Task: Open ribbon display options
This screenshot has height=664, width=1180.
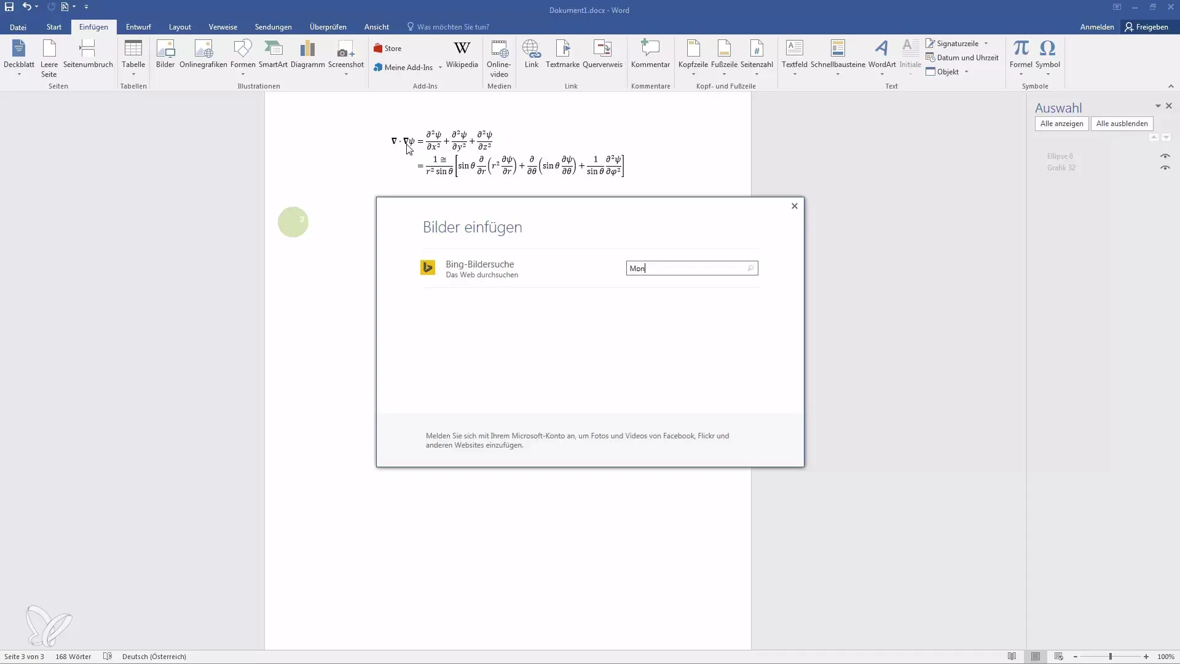Action: (x=1117, y=7)
